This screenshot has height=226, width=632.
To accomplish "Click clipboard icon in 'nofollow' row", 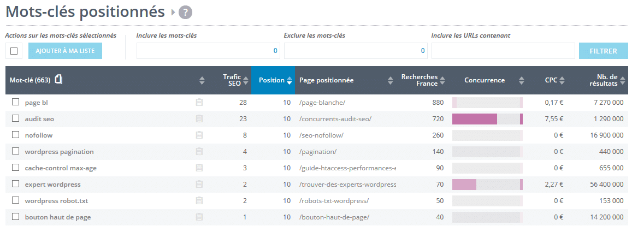I will pyautogui.click(x=199, y=135).
